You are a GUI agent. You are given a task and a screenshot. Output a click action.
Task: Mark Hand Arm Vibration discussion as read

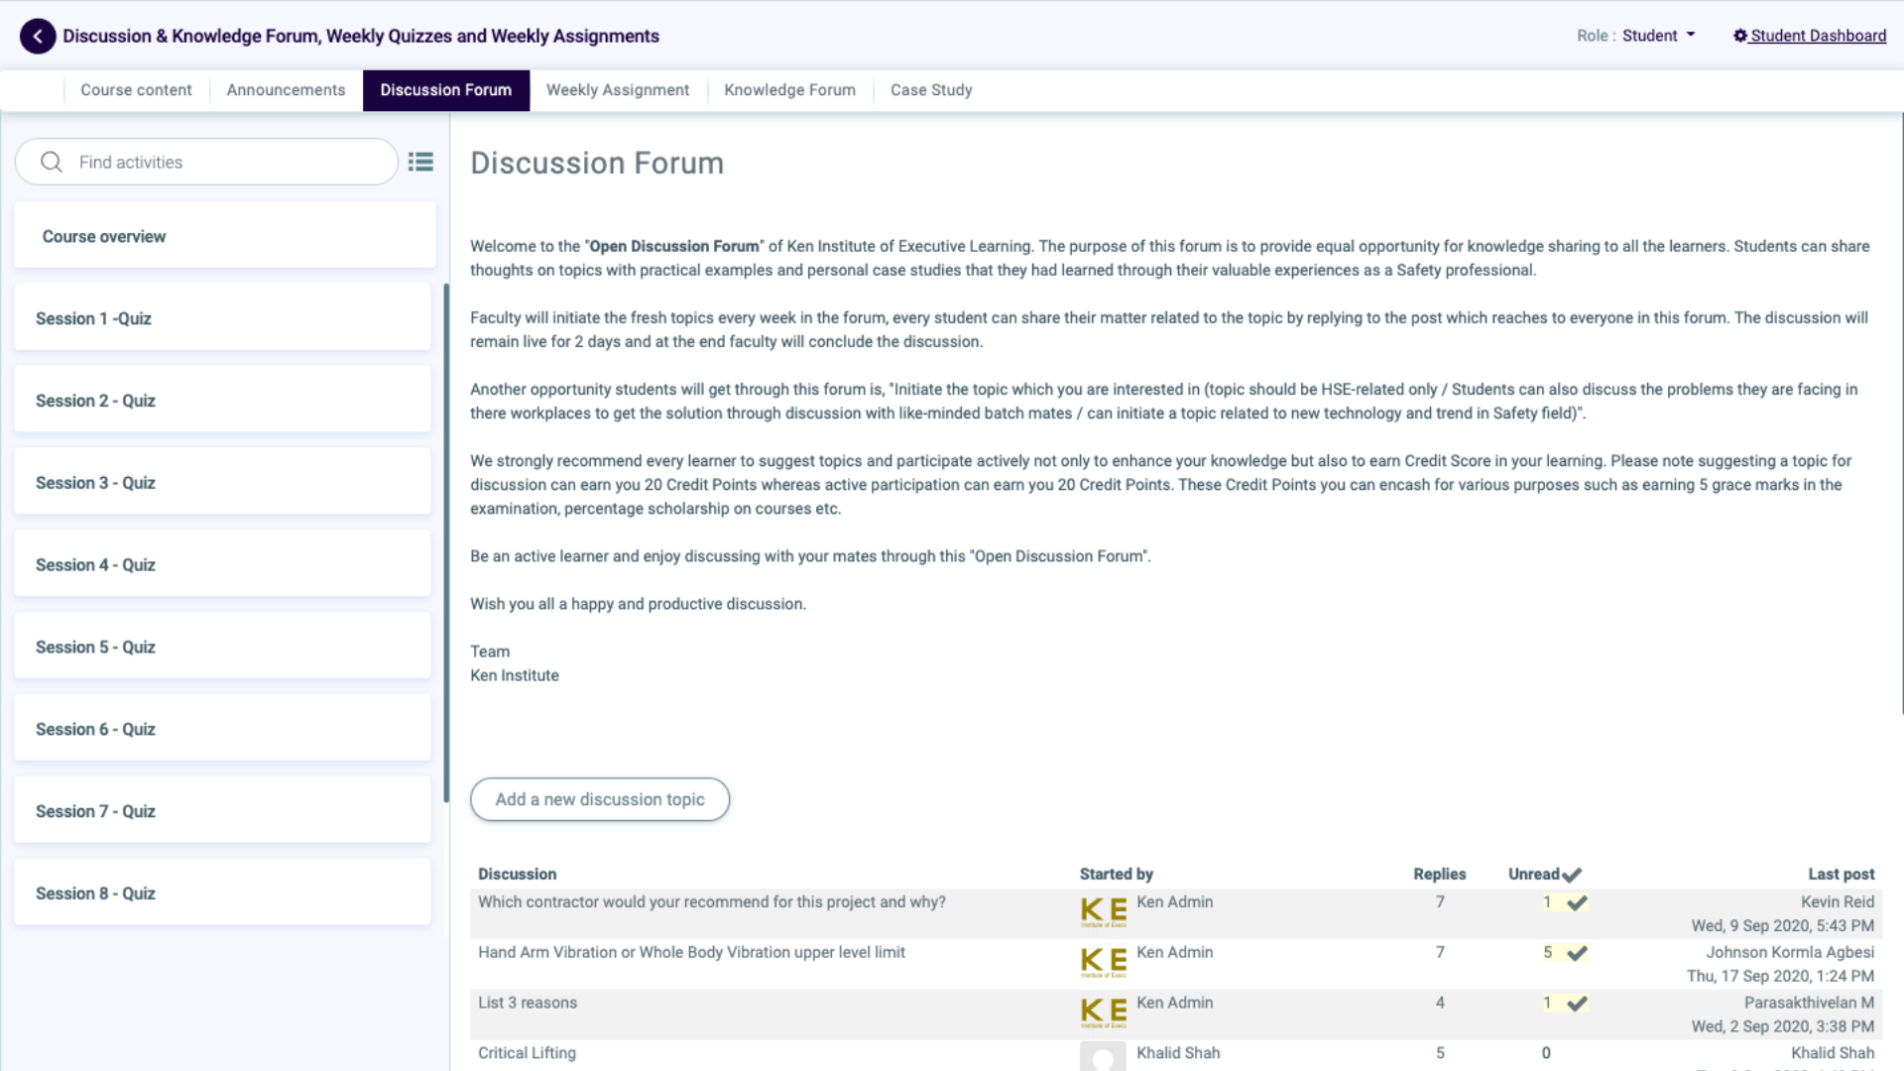tap(1577, 953)
